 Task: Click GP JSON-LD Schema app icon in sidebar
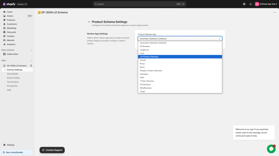click(4, 66)
